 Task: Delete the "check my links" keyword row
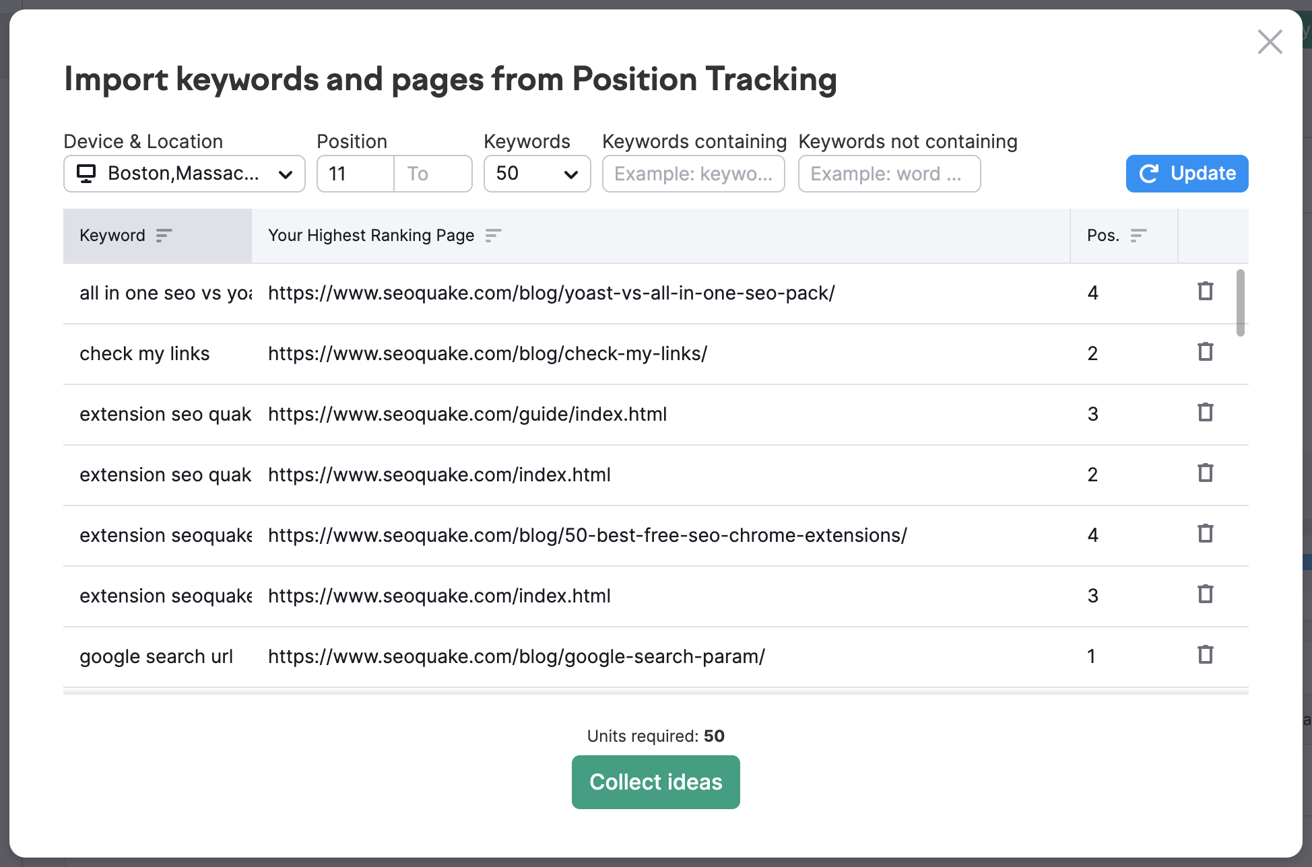click(x=1205, y=352)
